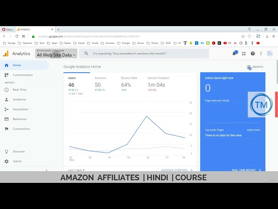Screen dimensions: 278x209
Task: Open the Google bookmarks folder
Action: tap(123, 43)
